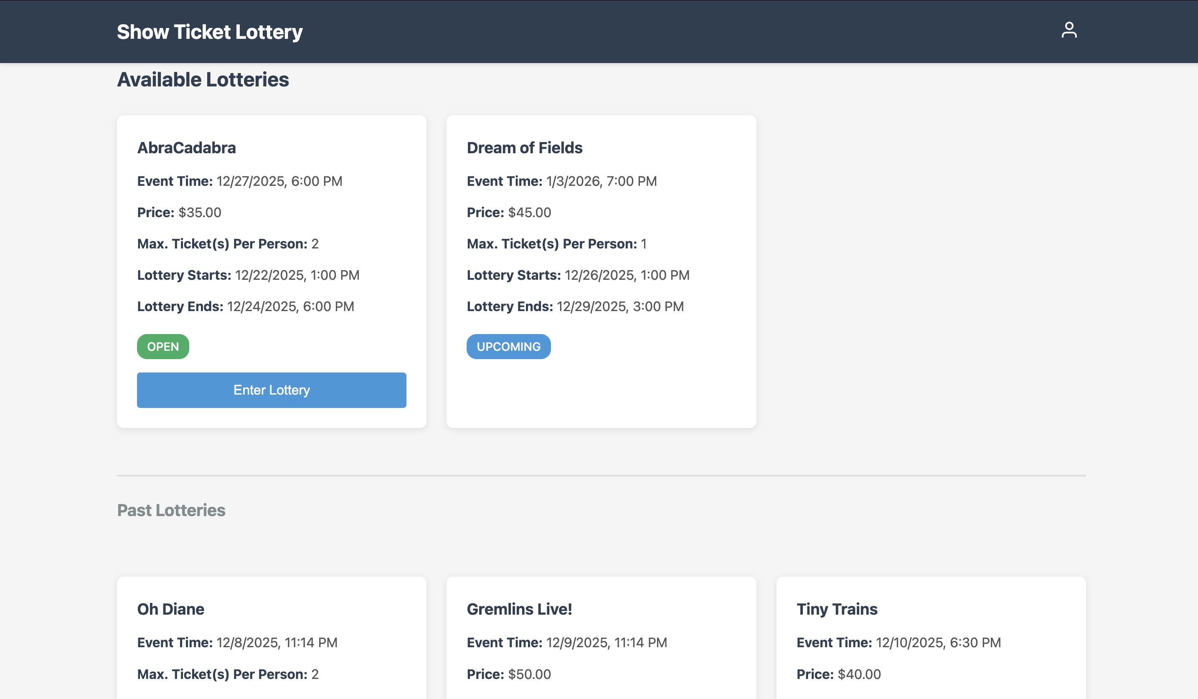Click the Event Time of Dream of Fields
Viewport: 1198px width, 699px height.
point(600,180)
